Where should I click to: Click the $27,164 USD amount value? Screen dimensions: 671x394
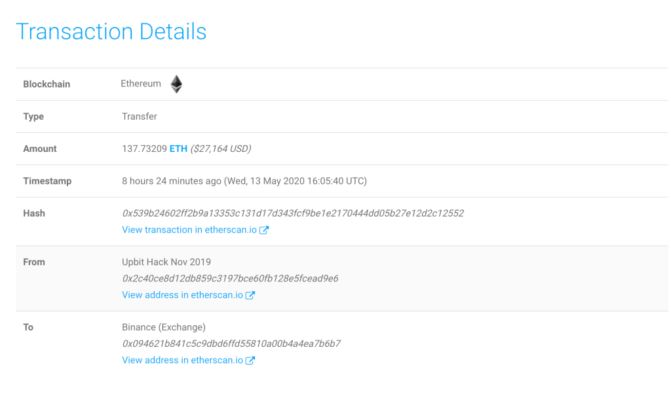[221, 149]
